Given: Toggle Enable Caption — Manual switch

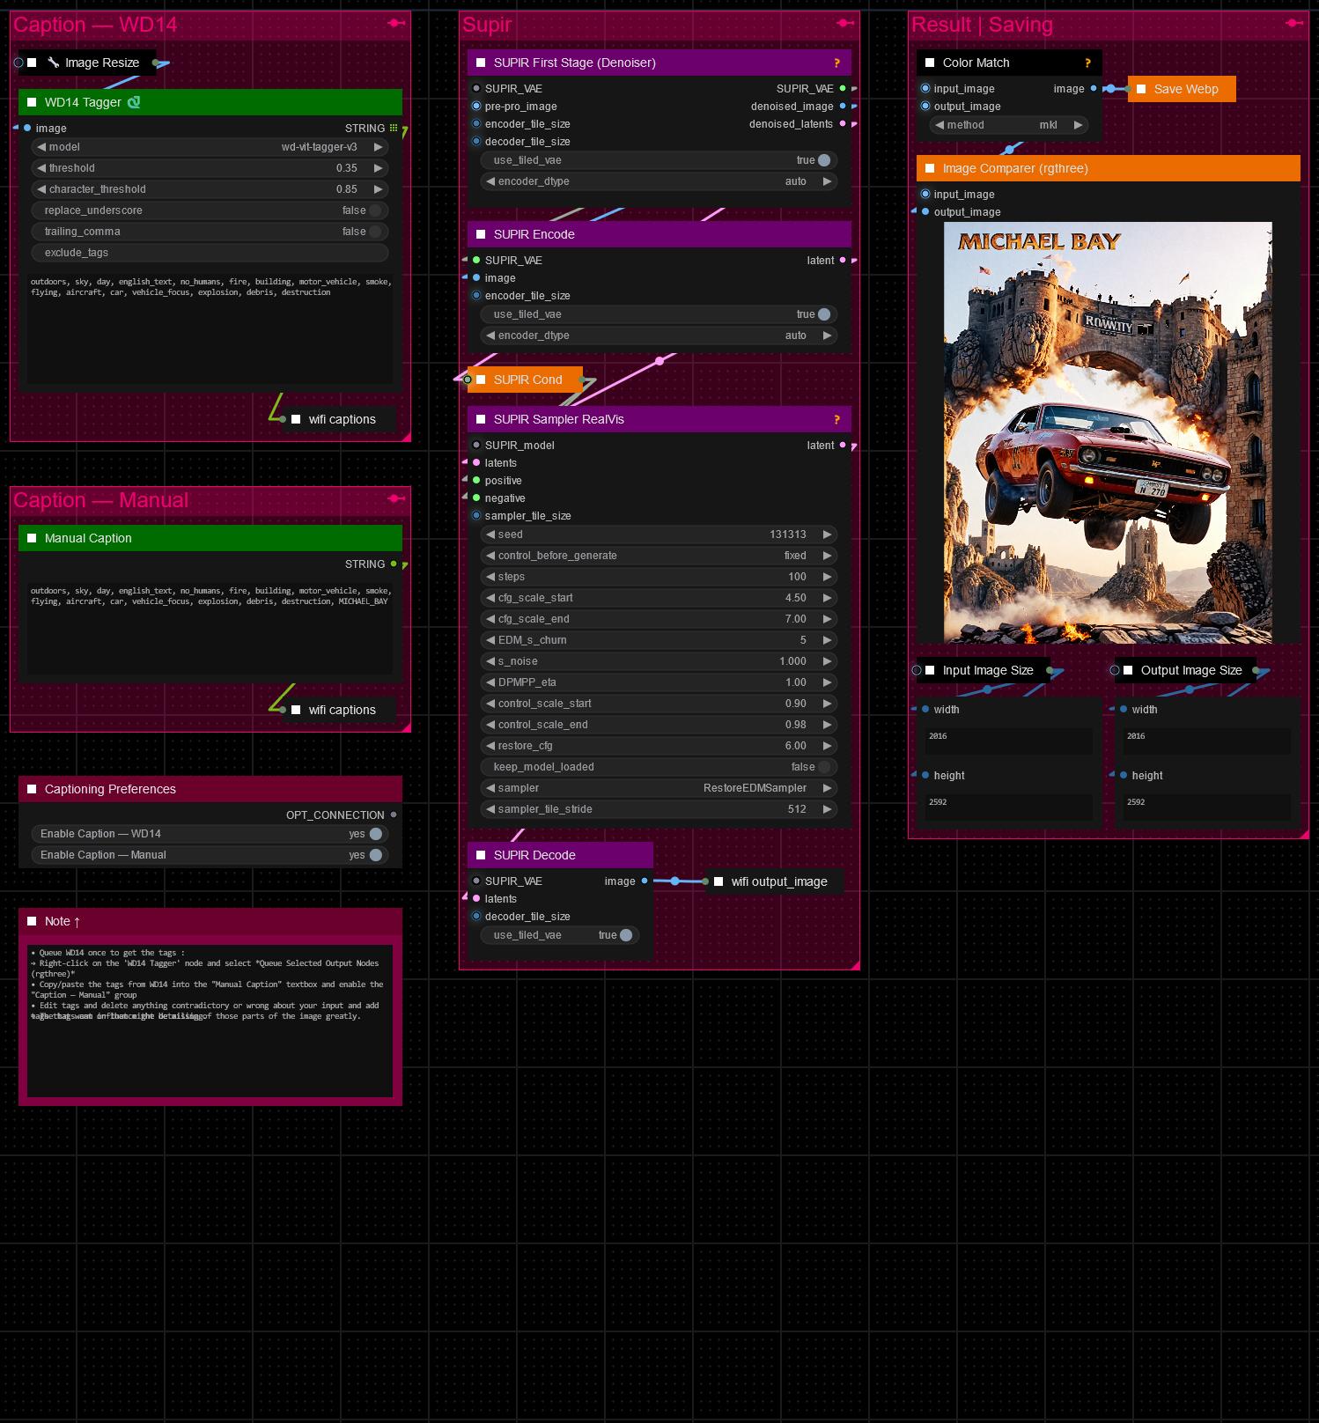Looking at the screenshot, I should (x=376, y=855).
